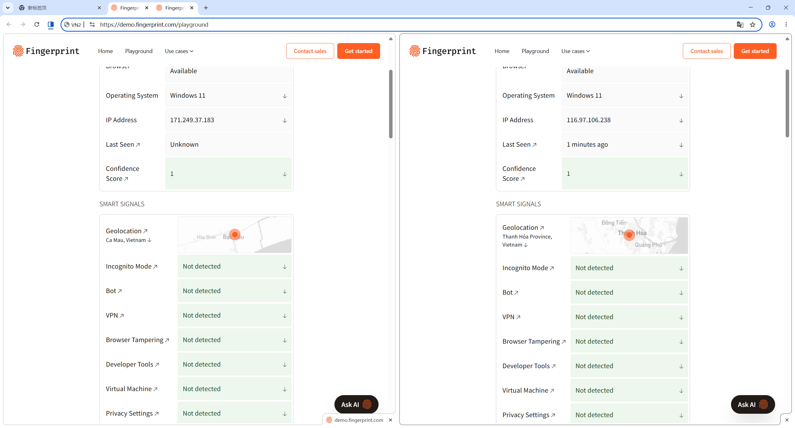Open the browser three-dot menu
The width and height of the screenshot is (795, 428).
786,25
